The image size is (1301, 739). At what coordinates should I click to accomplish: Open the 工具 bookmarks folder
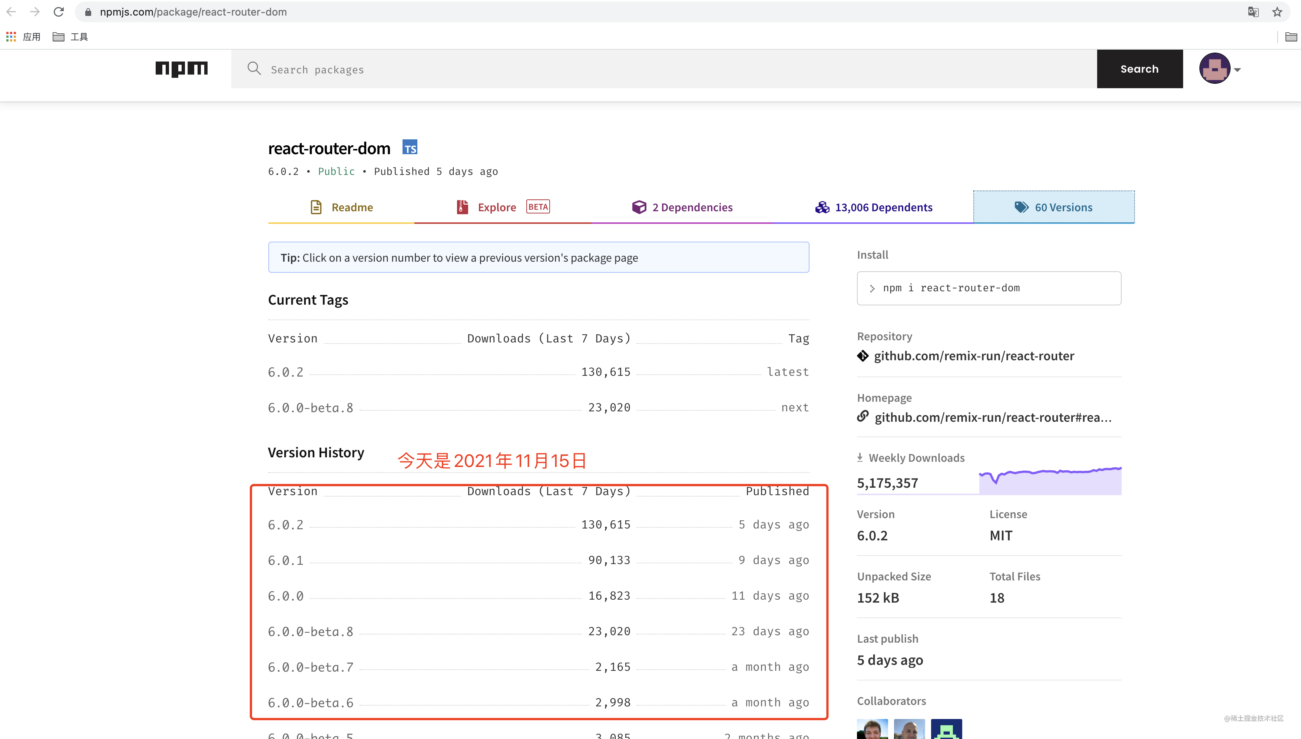coord(70,37)
